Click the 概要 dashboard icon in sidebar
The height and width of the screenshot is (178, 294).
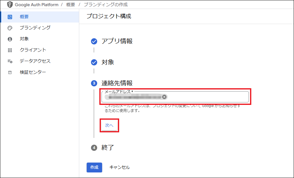coord(10,17)
